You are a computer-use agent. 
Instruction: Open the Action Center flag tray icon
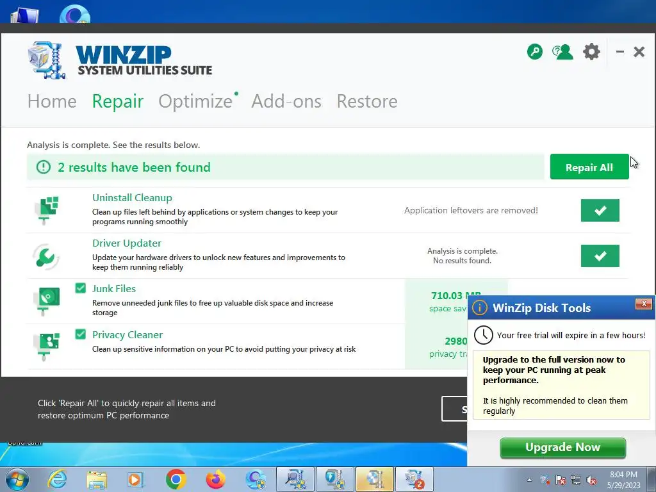point(561,480)
